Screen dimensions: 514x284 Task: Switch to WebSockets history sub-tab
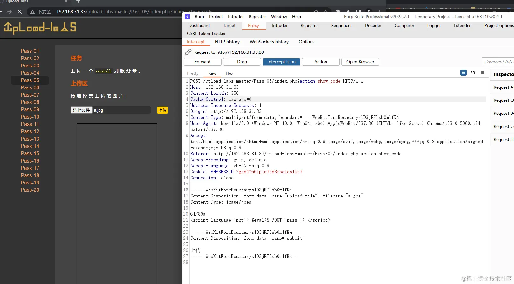269,42
